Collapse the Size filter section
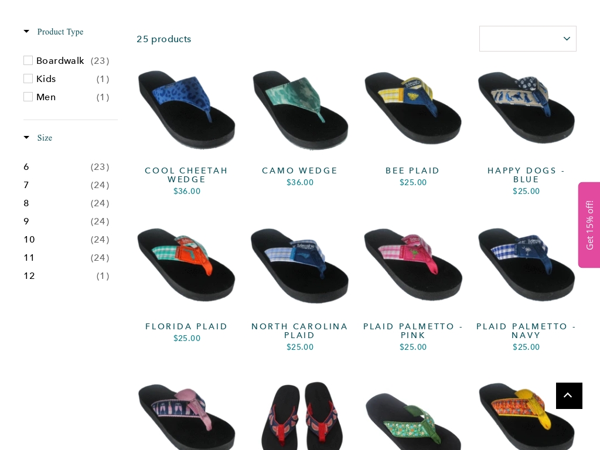Viewport: 600px width, 450px height. [x=38, y=138]
